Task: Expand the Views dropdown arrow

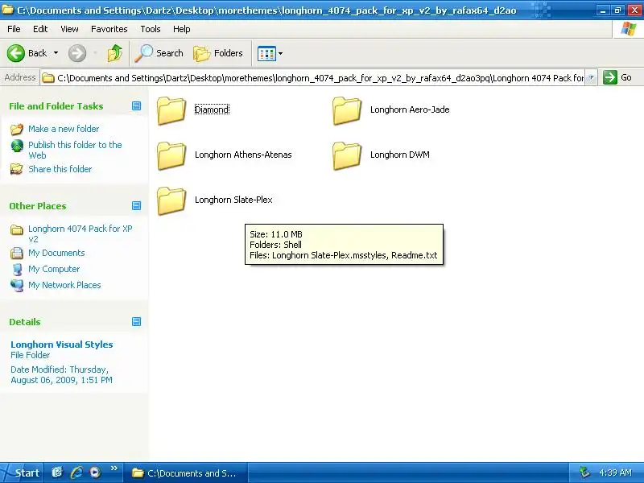Action: (280, 53)
